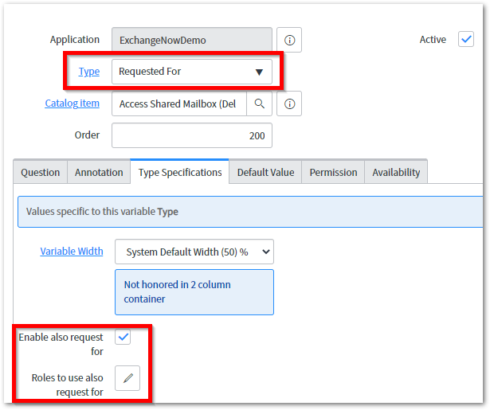Uncheck Enable also request for checkbox
Viewport: 490px width, 410px height.
[x=123, y=338]
